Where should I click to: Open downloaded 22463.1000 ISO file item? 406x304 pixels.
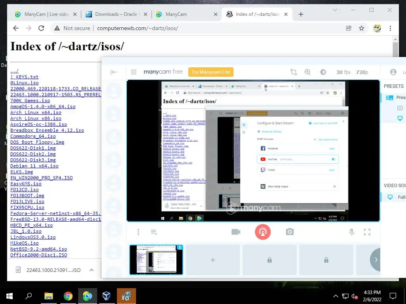pos(48,270)
